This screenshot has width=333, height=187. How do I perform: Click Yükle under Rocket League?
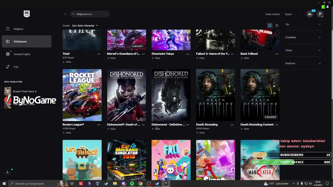[67, 133]
